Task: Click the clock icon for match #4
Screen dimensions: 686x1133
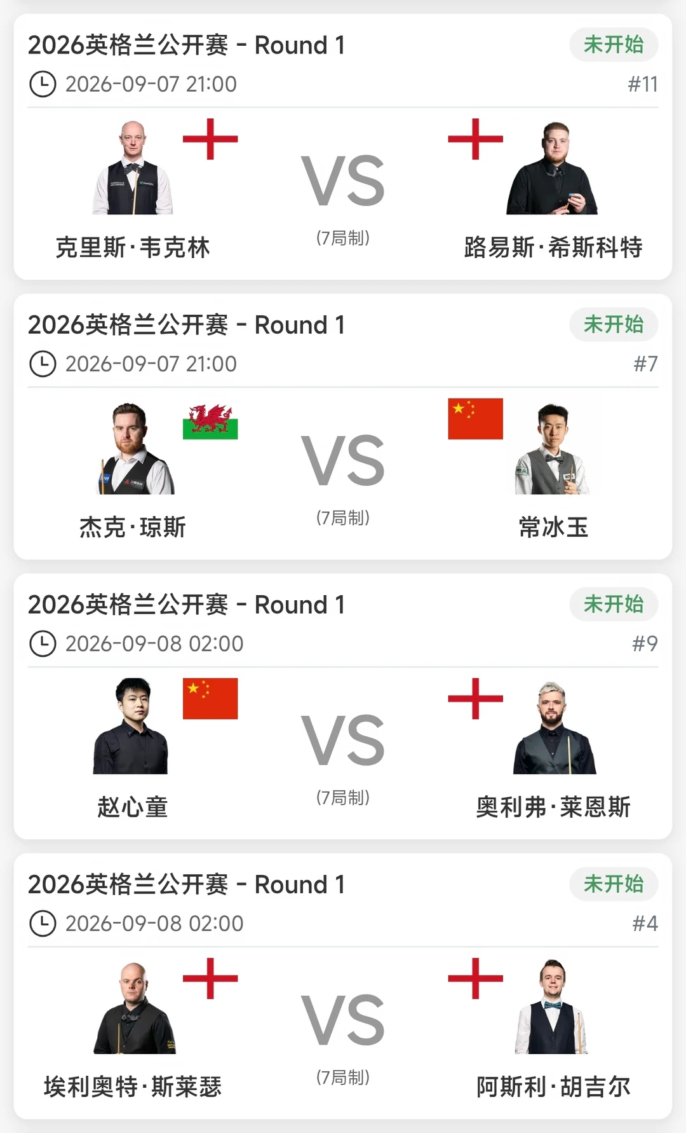Action: 43,923
